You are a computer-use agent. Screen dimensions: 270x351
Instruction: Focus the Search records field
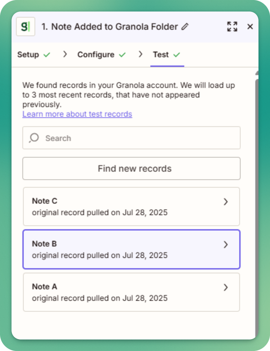pyautogui.click(x=131, y=138)
